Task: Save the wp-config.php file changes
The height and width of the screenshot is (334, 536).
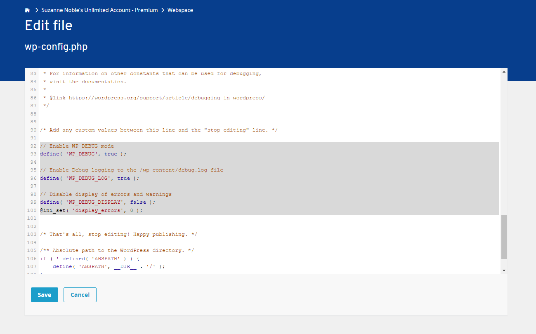Action: coord(44,295)
